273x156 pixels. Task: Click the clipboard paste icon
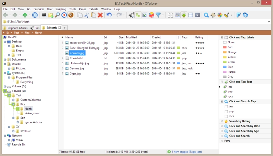tap(93, 15)
